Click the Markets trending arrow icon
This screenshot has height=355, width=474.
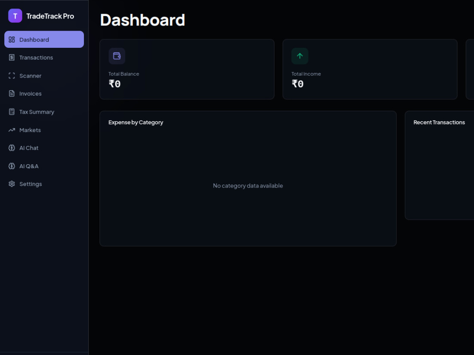click(x=12, y=130)
